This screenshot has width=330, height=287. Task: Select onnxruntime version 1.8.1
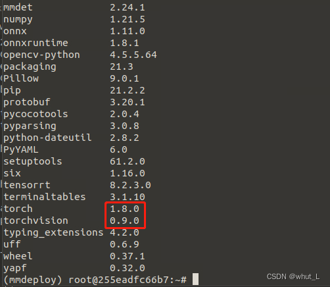124,43
